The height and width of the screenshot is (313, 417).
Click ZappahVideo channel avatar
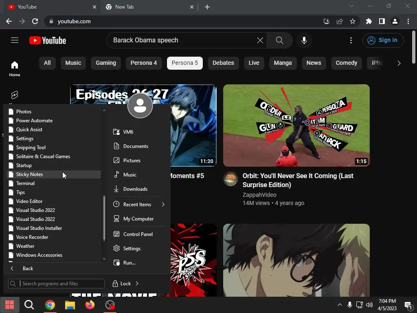(x=230, y=179)
